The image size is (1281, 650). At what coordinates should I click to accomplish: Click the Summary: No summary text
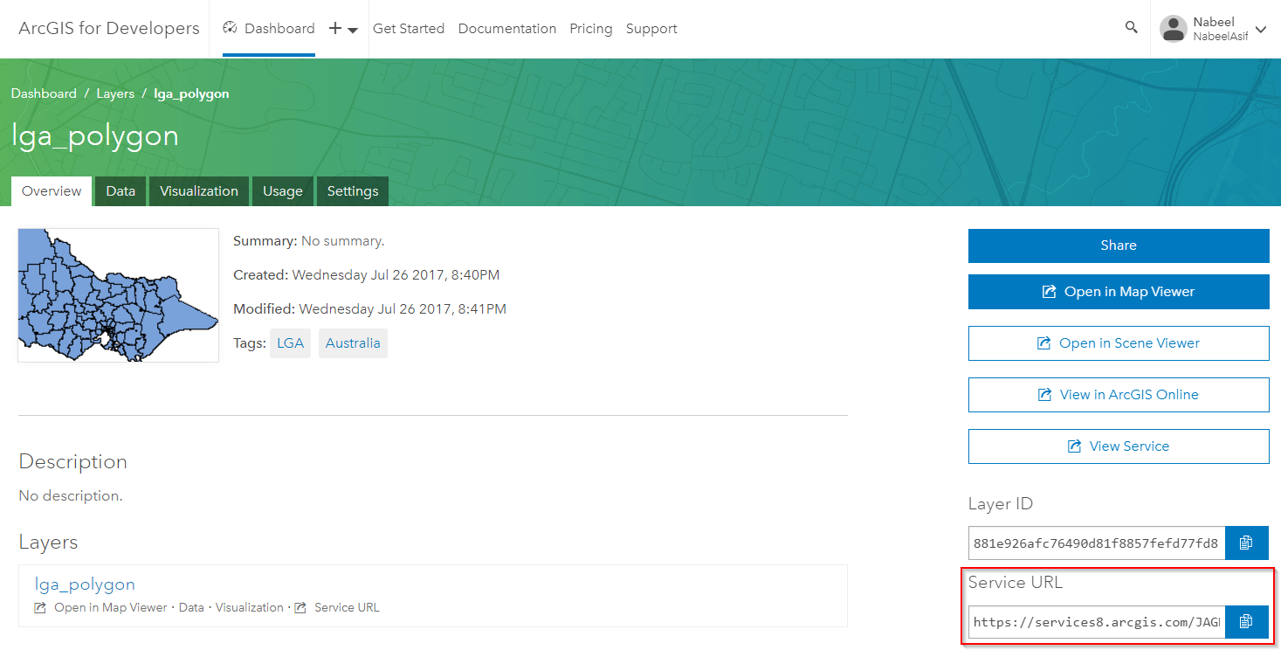[x=309, y=241]
